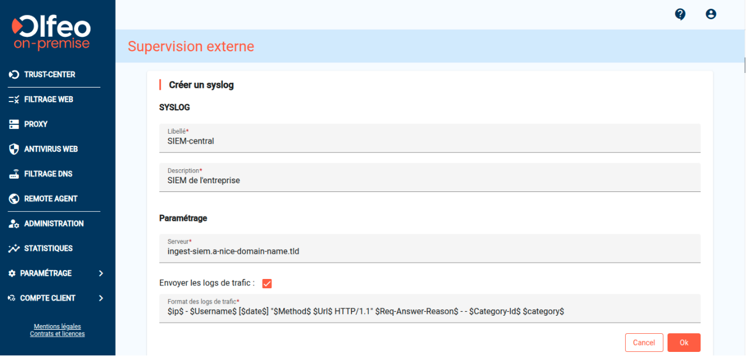Click the Filtrage Web filter icon
746x356 pixels.
[x=15, y=100]
